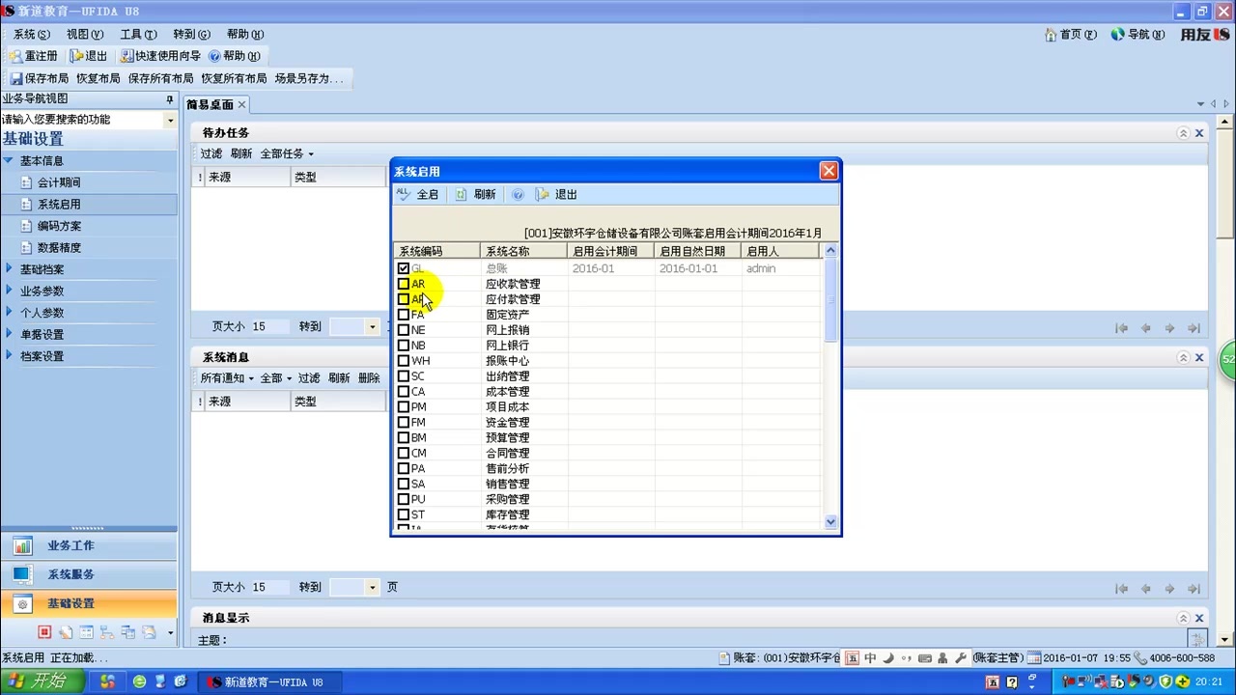Open the 业务工作 panel
1236x695 pixels.
89,545
